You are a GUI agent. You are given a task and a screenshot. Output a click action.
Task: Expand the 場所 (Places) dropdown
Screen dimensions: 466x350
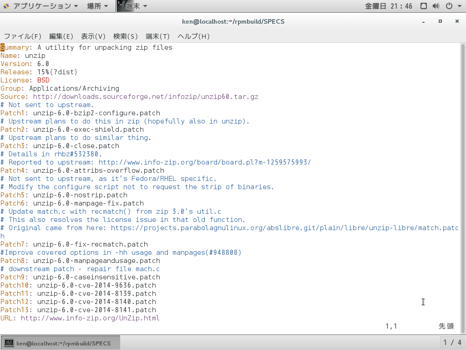click(97, 6)
